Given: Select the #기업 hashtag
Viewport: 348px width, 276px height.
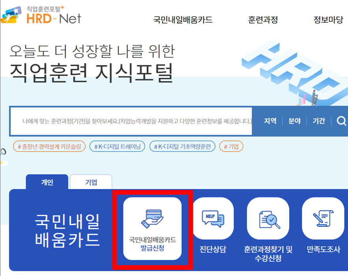Looking at the screenshot, I should pyautogui.click(x=231, y=146).
